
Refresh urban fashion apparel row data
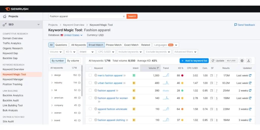pyautogui.click(x=250, y=83)
